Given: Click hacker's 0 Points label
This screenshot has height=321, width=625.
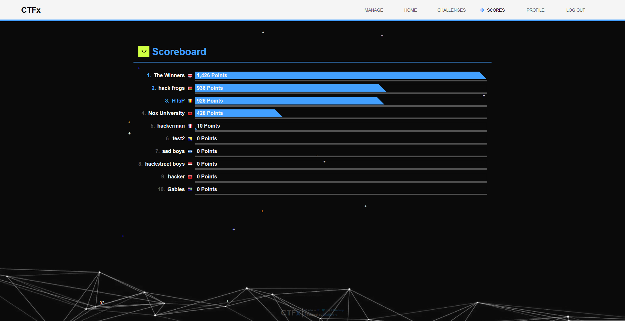Looking at the screenshot, I should coord(207,176).
